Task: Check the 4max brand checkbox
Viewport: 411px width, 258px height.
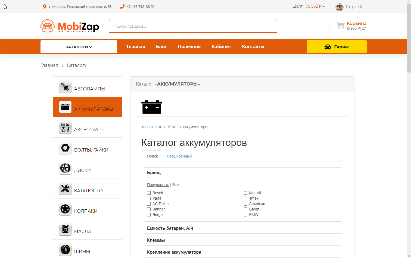Action: 245,198
